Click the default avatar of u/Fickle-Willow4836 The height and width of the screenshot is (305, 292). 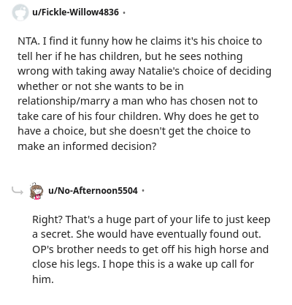tap(20, 12)
